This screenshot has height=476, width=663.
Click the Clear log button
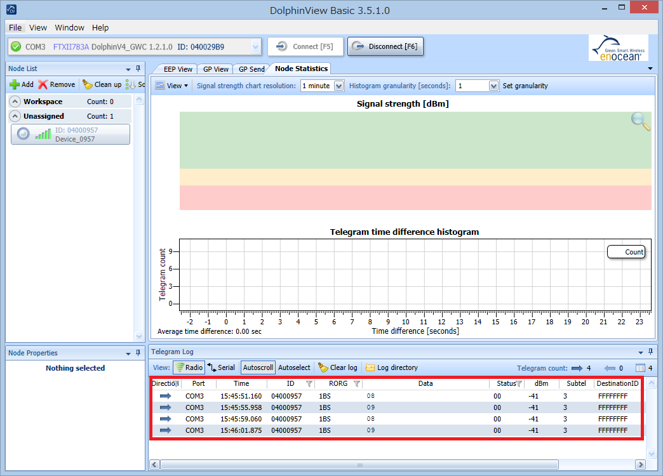(338, 367)
